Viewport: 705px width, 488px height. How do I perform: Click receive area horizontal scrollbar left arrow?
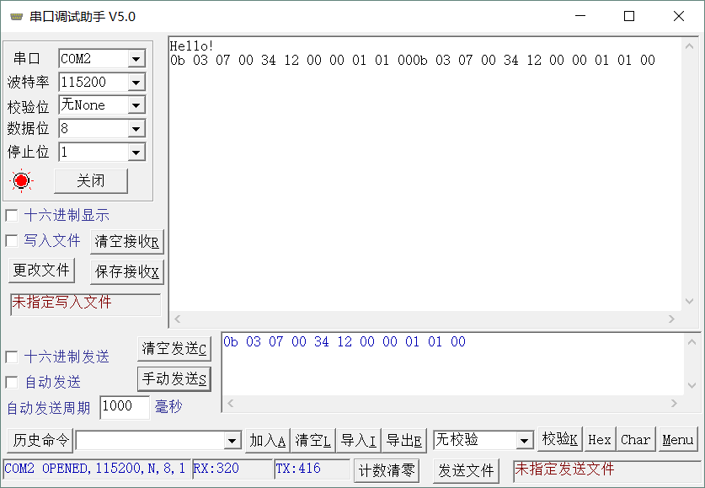pyautogui.click(x=177, y=319)
